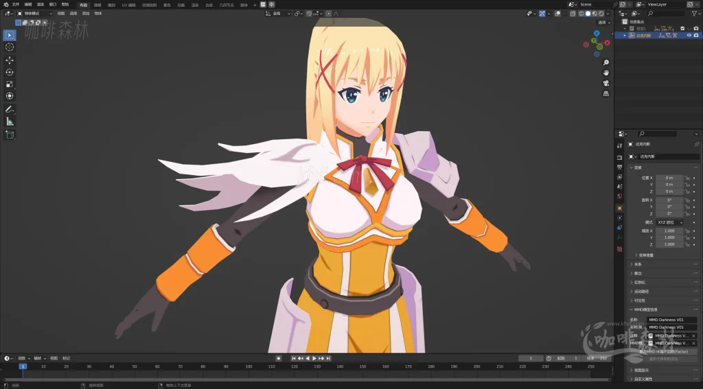The height and width of the screenshot is (389, 703).
Task: Open the Render properties tab
Action: [620, 157]
